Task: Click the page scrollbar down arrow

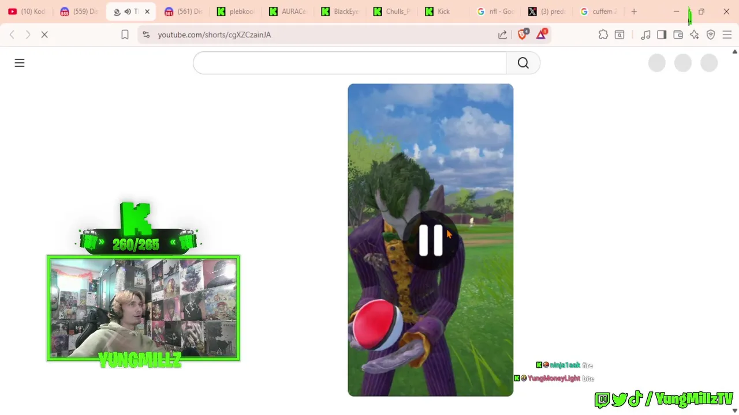Action: [734, 410]
